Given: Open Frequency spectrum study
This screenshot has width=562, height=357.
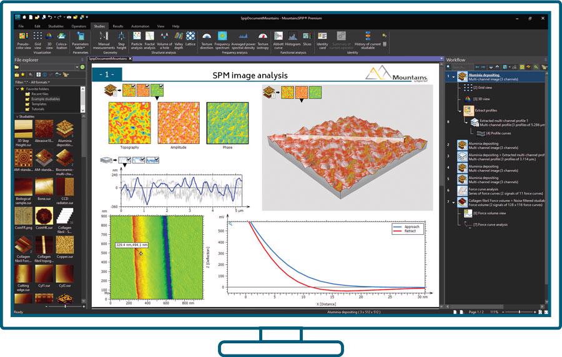Looking at the screenshot, I should tap(222, 40).
